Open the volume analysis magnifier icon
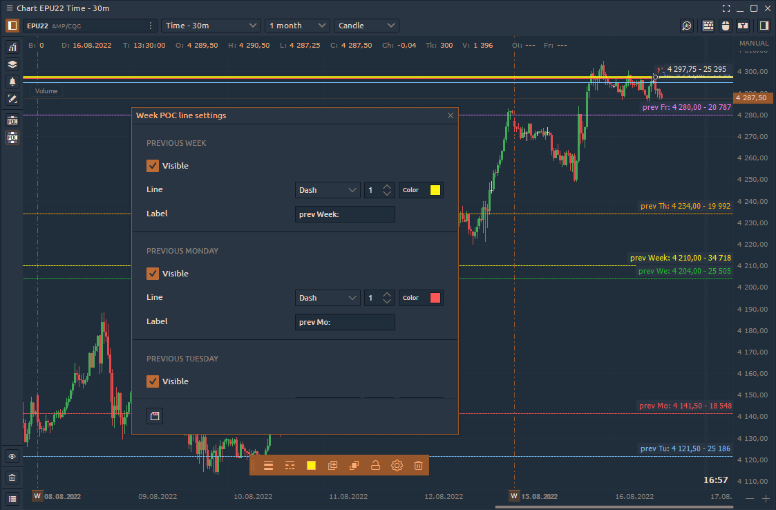This screenshot has width=776, height=510. pyautogui.click(x=686, y=26)
